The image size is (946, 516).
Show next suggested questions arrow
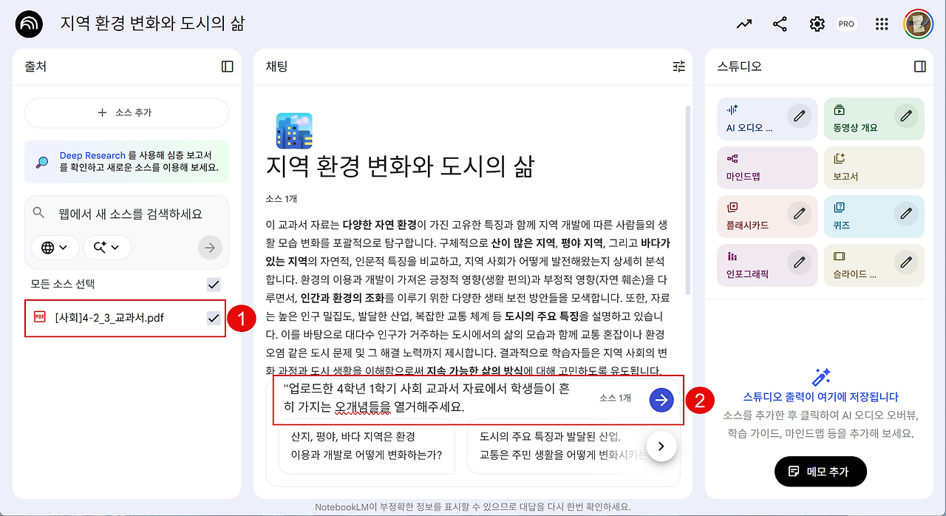(x=661, y=446)
